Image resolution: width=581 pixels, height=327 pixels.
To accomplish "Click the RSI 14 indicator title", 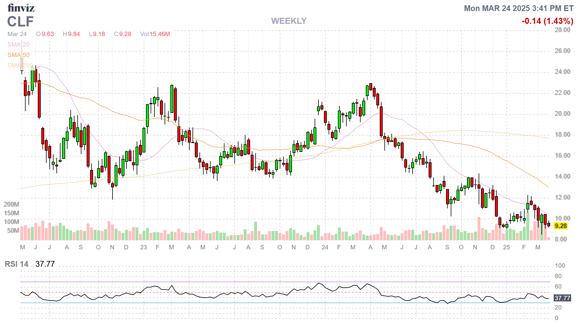I will point(17,264).
